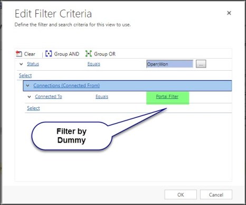Open the Status field link

pos(33,64)
